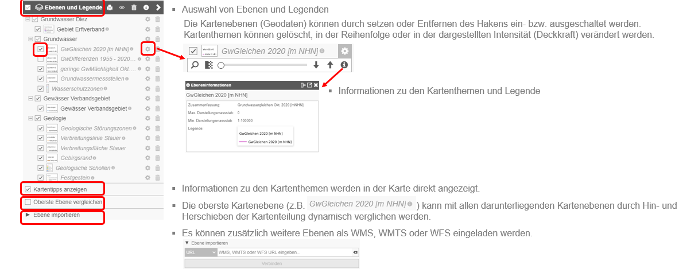Toggle checkbox in enlarged GwGleichen 2020 row
The width and height of the screenshot is (679, 269).
click(193, 51)
